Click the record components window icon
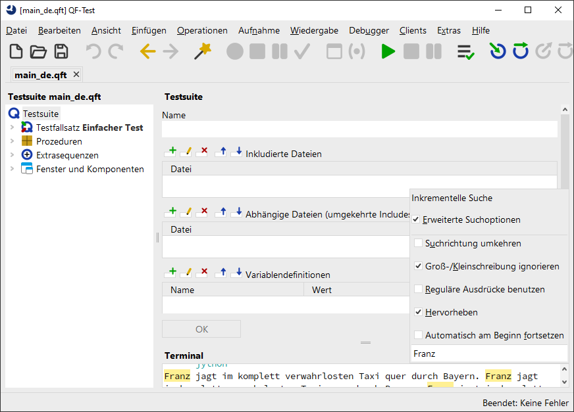574x412 pixels. point(334,51)
